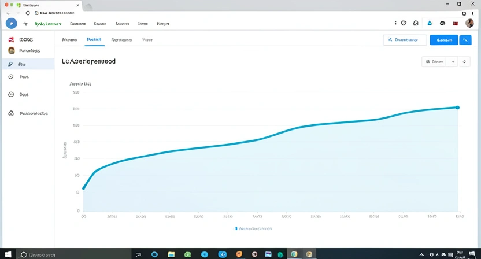Click the white outlined button next to the blue button

(405, 40)
